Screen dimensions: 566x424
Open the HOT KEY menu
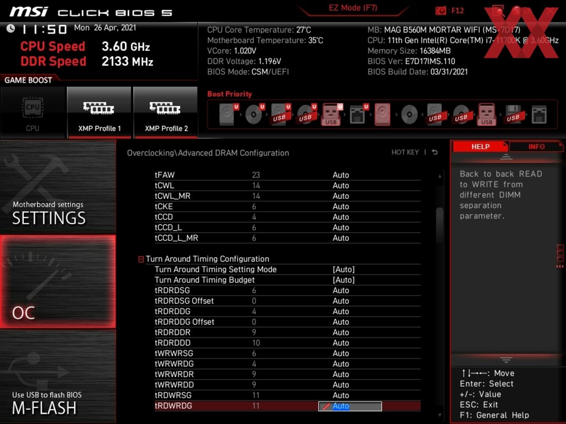pyautogui.click(x=405, y=152)
